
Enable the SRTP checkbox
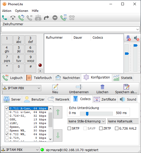[69, 129]
